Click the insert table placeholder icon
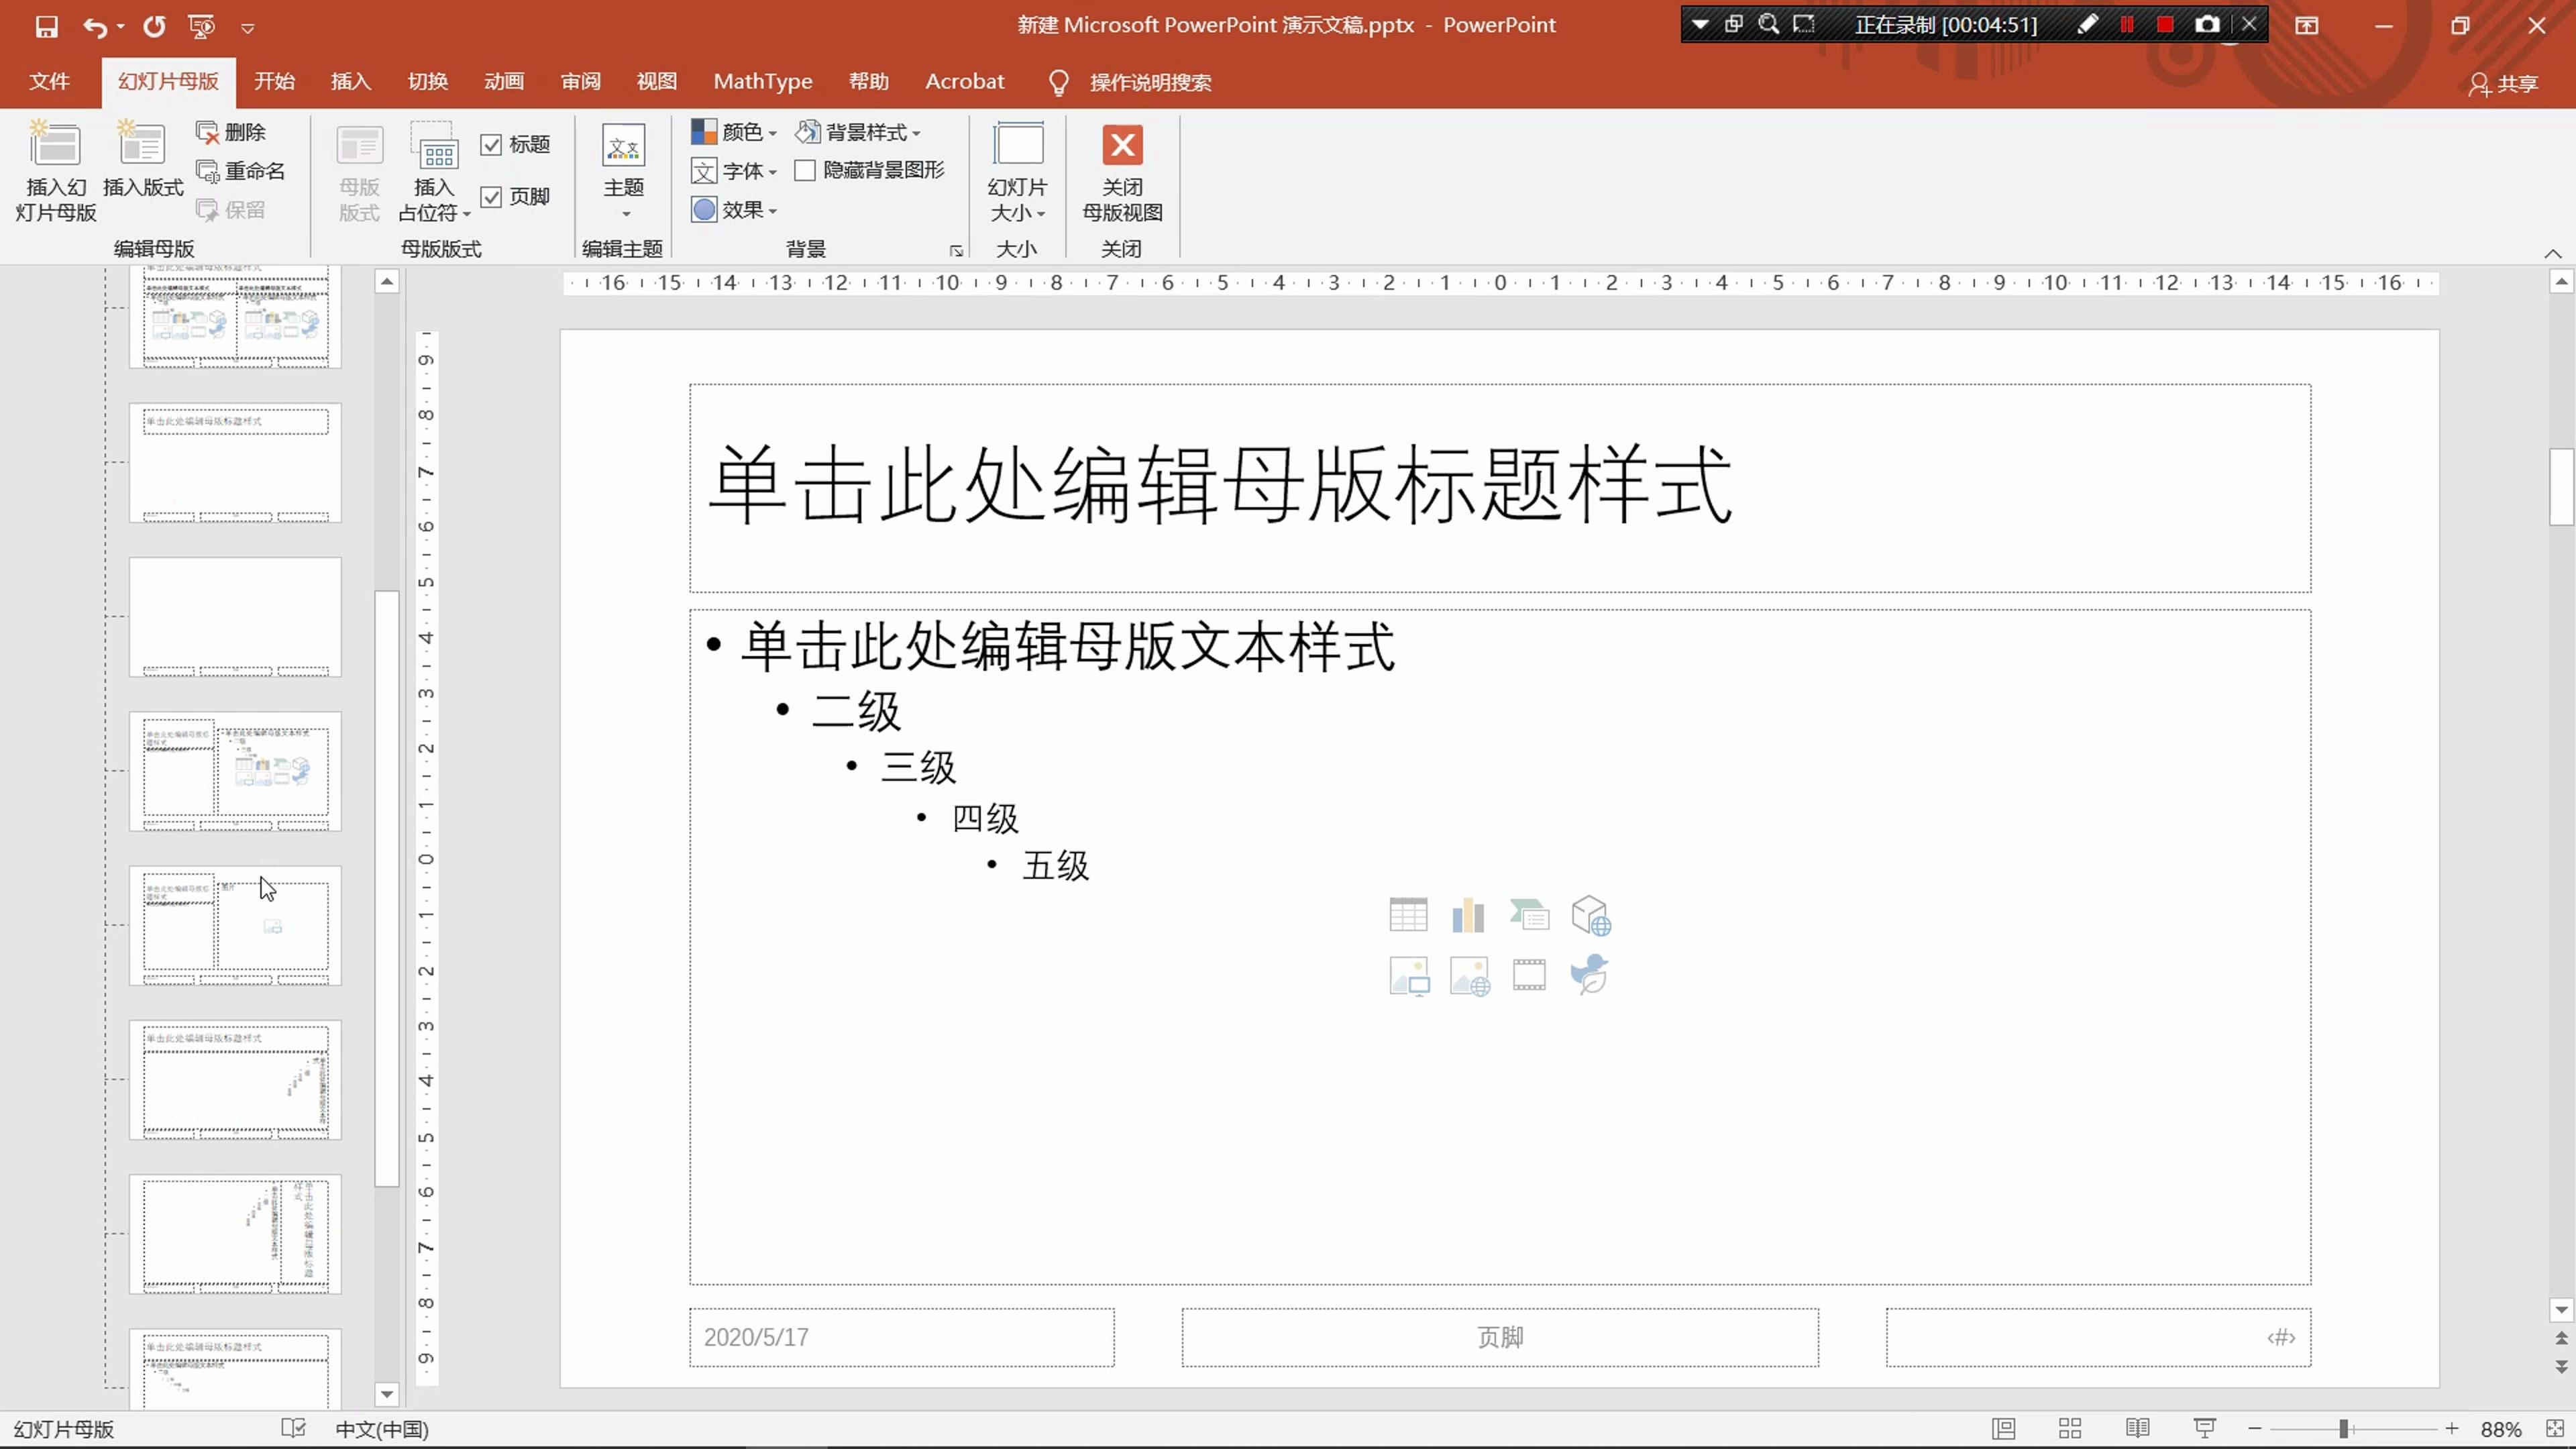 1408,915
